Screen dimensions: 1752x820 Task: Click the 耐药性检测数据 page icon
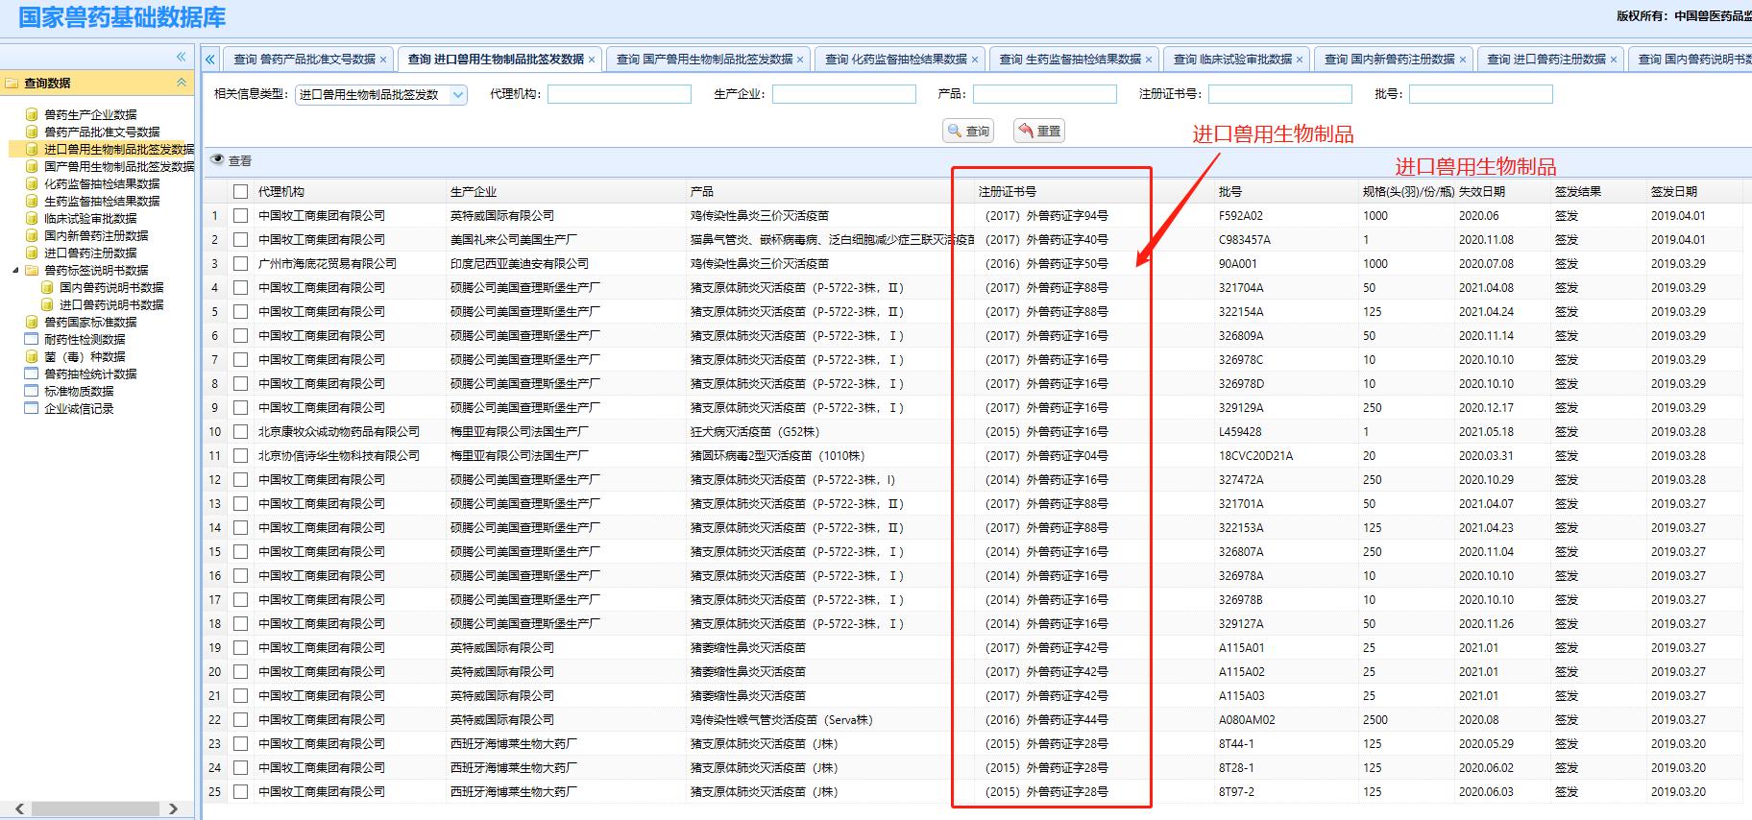pyautogui.click(x=32, y=339)
